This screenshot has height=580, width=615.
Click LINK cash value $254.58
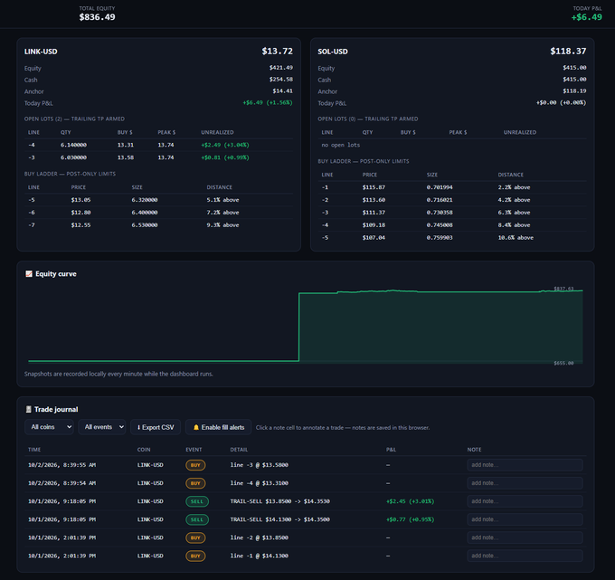tap(281, 80)
